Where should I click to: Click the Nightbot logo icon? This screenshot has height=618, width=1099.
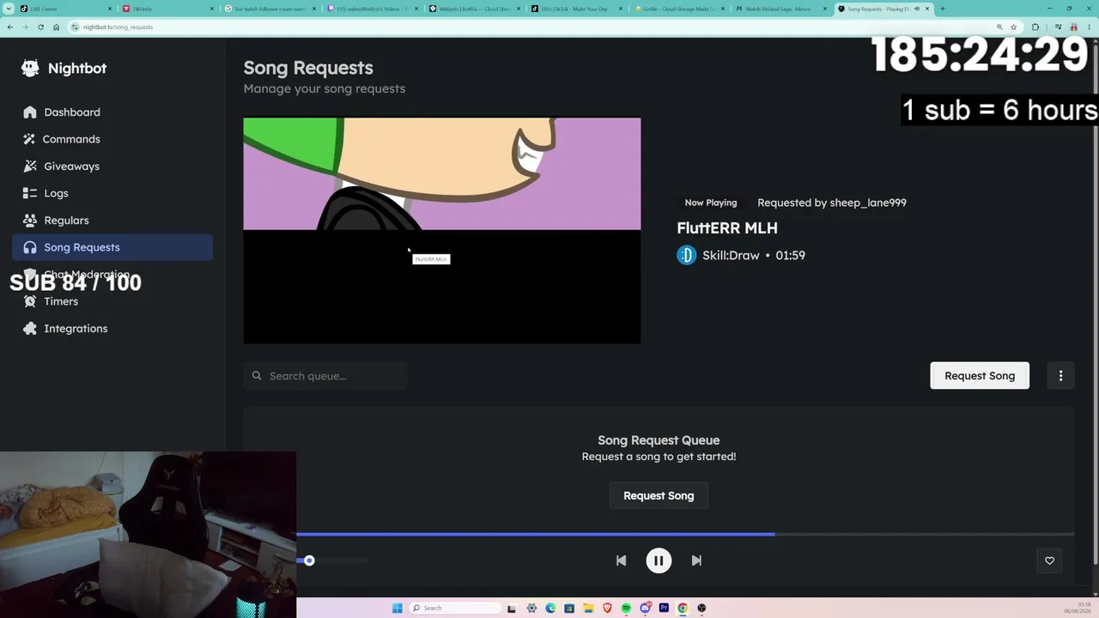30,68
